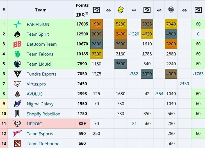205x148 pixels.
Task: Click the Virtus.pro bear logo
Action: 17,84
